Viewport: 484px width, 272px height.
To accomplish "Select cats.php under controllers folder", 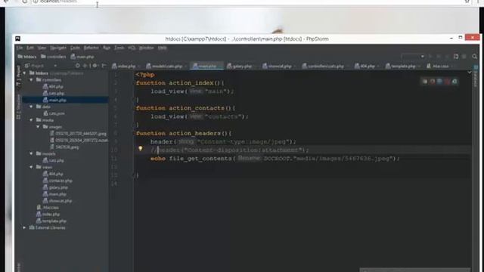I will [x=54, y=94].
